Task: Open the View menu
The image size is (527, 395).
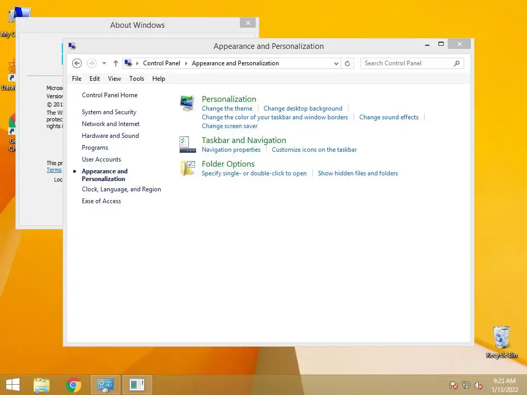Action: coord(114,79)
